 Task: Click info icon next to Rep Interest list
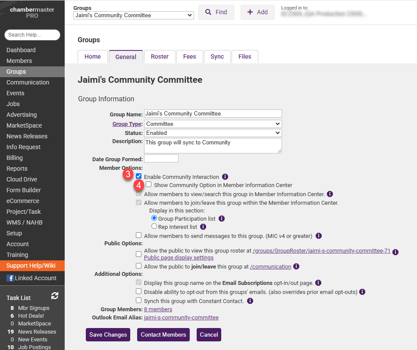(x=203, y=227)
